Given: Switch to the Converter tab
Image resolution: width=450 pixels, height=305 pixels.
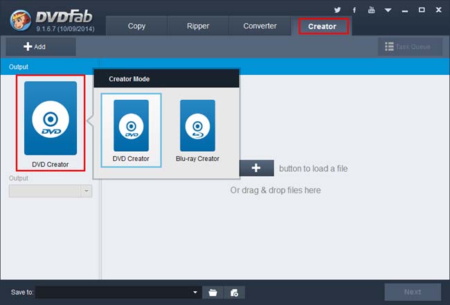Looking at the screenshot, I should pyautogui.click(x=260, y=26).
